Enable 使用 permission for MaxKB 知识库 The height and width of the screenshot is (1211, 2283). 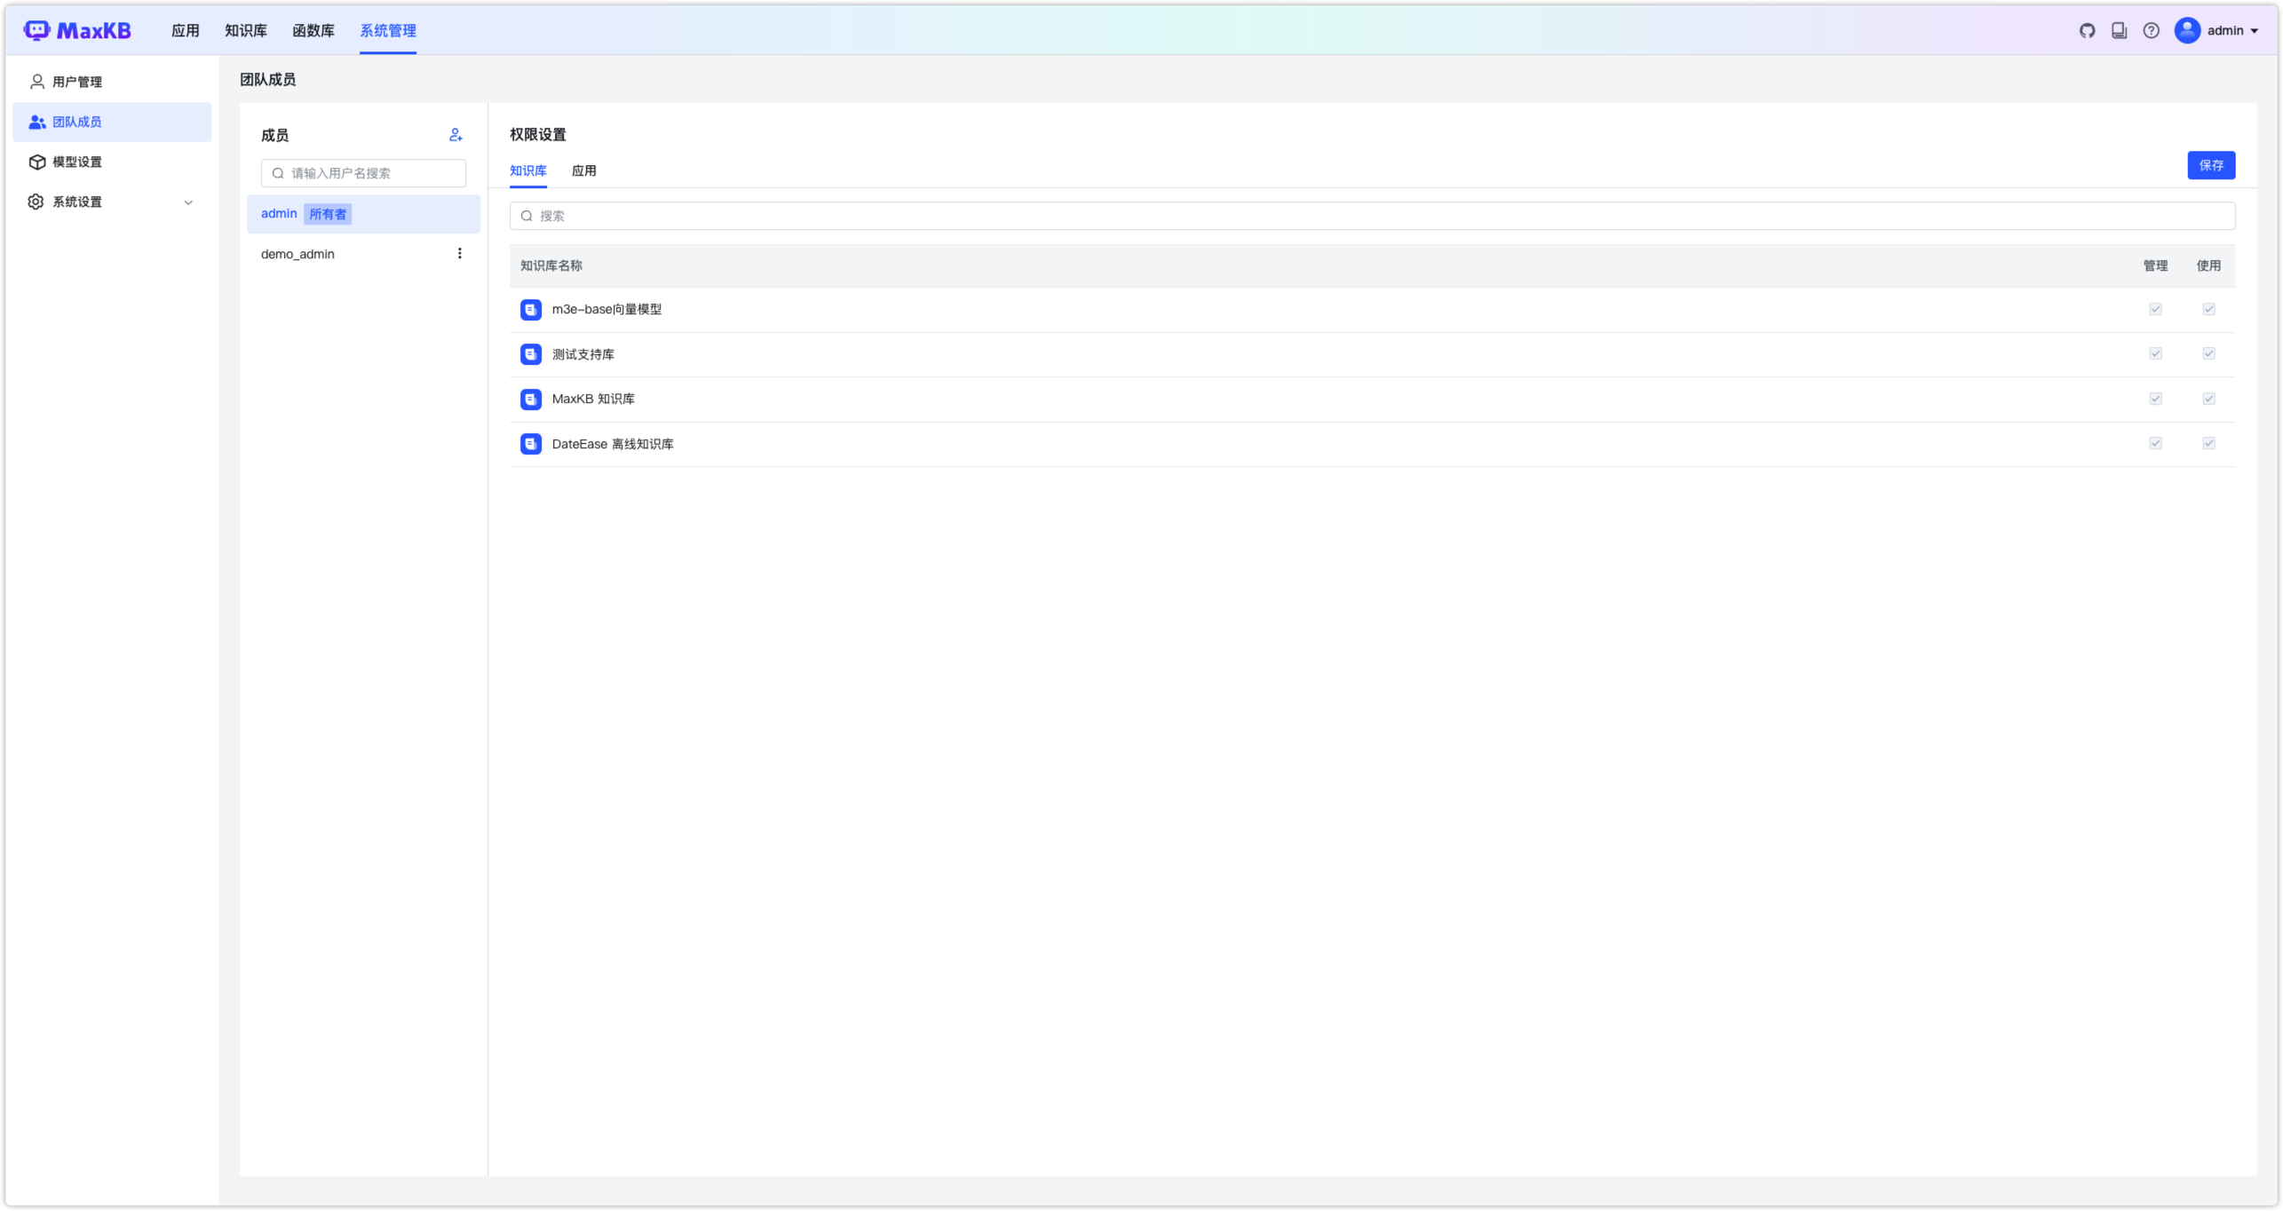pyautogui.click(x=2209, y=399)
